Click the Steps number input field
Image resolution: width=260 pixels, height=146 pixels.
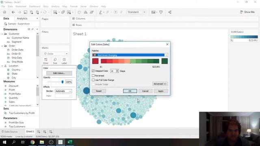(x=113, y=71)
